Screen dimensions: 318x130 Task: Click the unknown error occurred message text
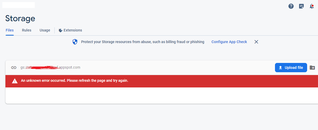click(x=75, y=80)
